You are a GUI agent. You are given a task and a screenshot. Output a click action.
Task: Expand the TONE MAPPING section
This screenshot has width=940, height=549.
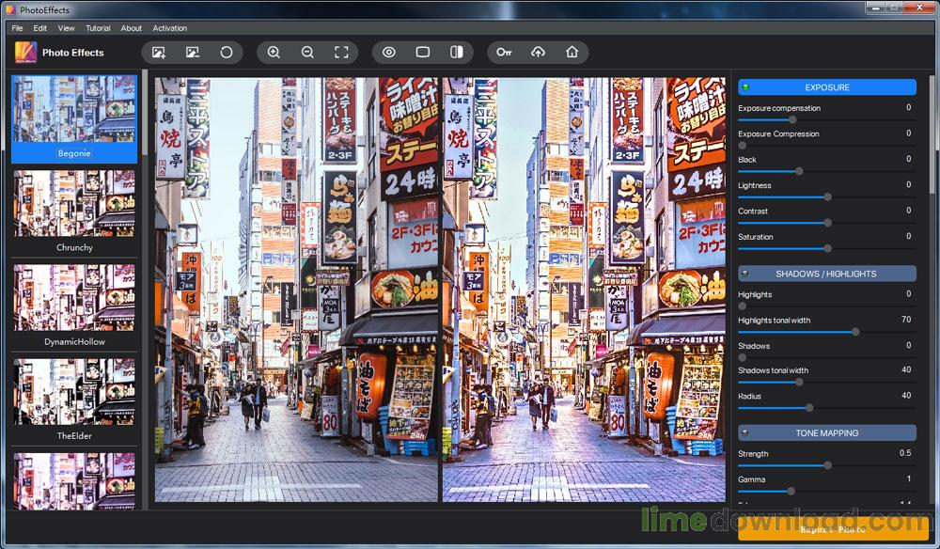coord(826,432)
